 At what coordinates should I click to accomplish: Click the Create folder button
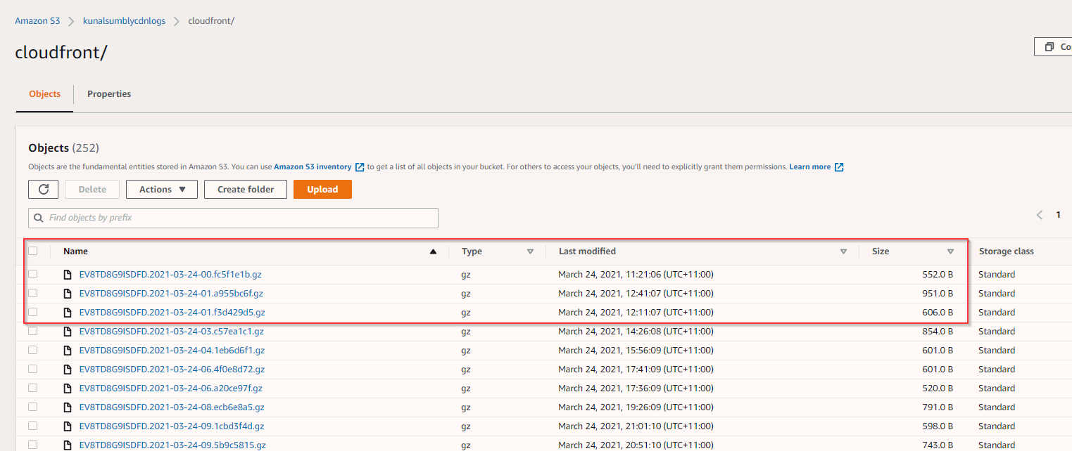tap(245, 189)
